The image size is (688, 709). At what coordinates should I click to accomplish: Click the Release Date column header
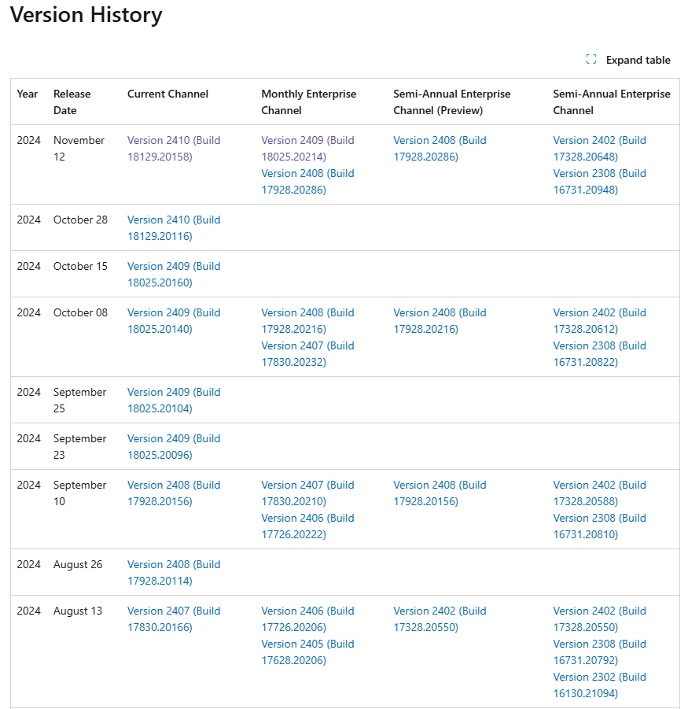point(72,102)
